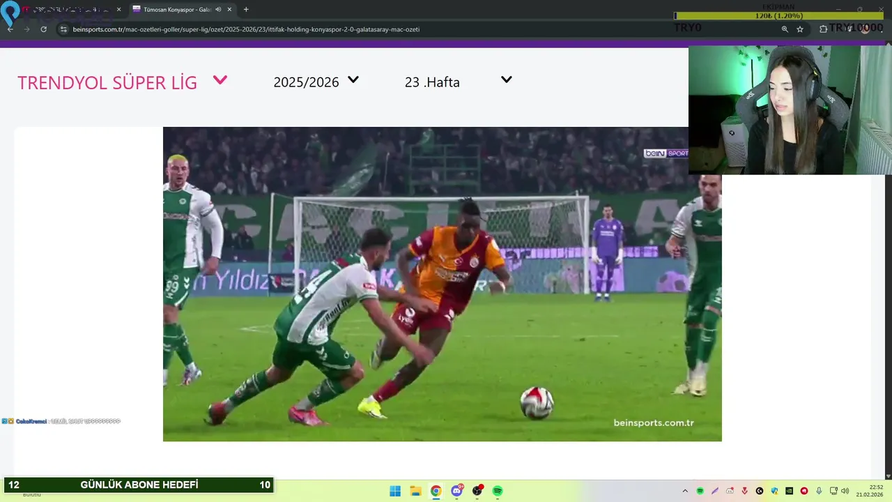This screenshot has height=502, width=892.
Task: Click the match highlights video player
Action: [x=443, y=284]
